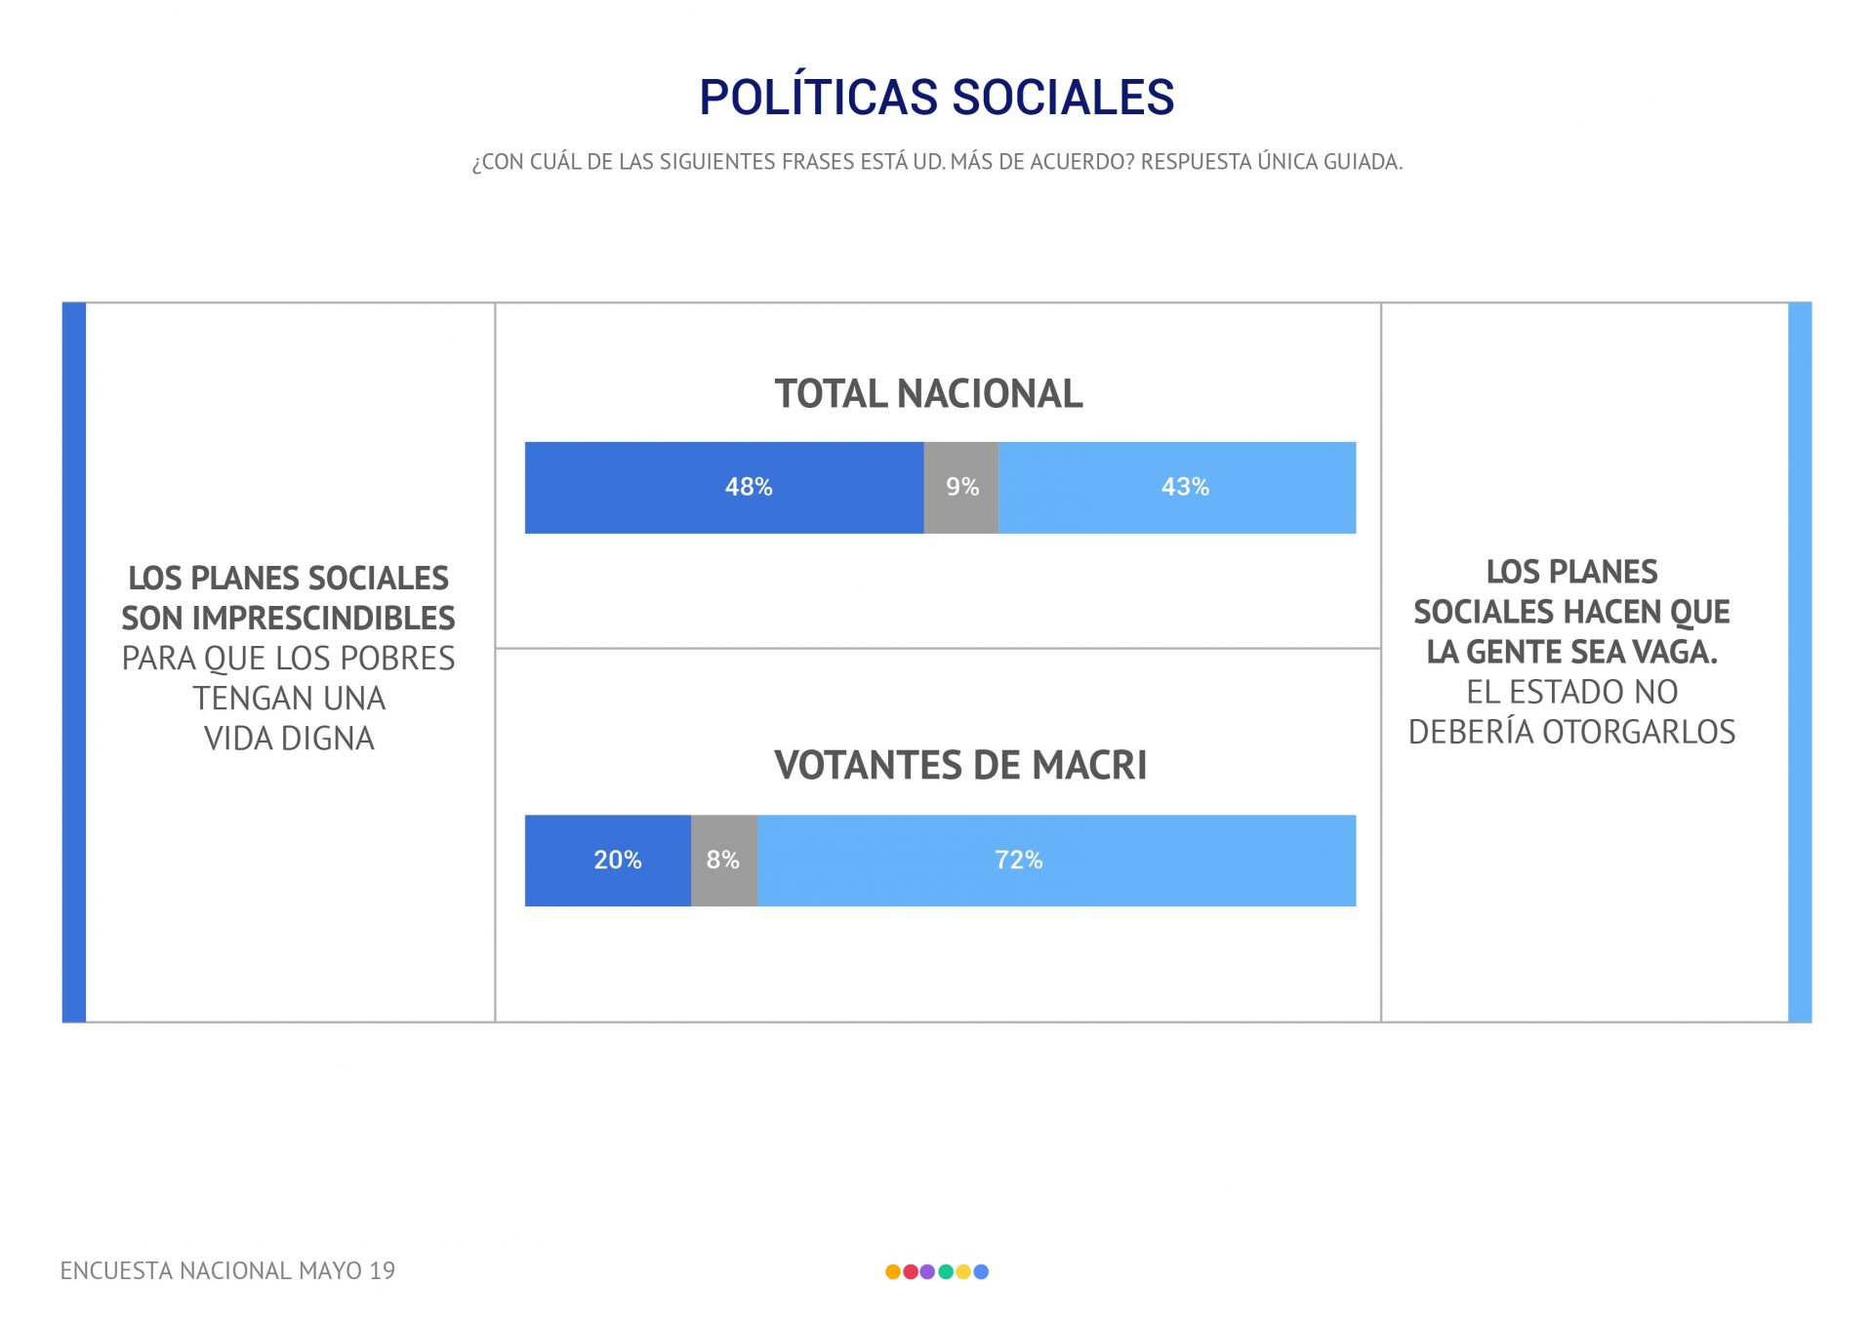
Task: Click the survey question subtitle text
Action: pos(937,162)
